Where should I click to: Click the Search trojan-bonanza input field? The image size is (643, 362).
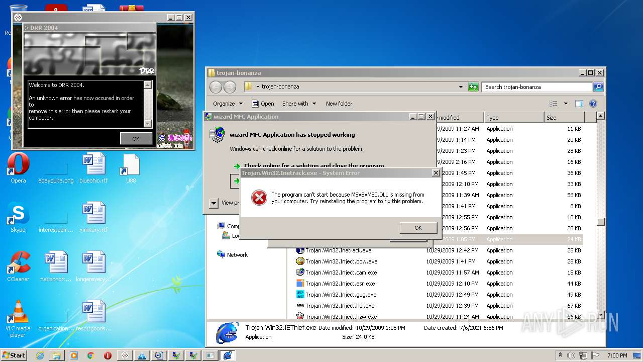537,87
